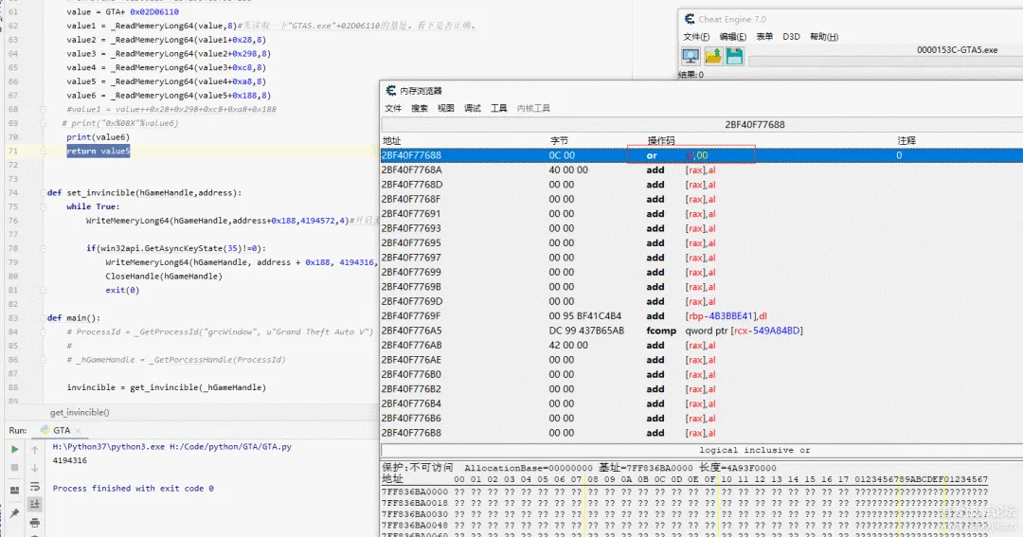Click the restore layout icon in Run panel
Viewport: 1023px width, 537px height.
coord(14,491)
